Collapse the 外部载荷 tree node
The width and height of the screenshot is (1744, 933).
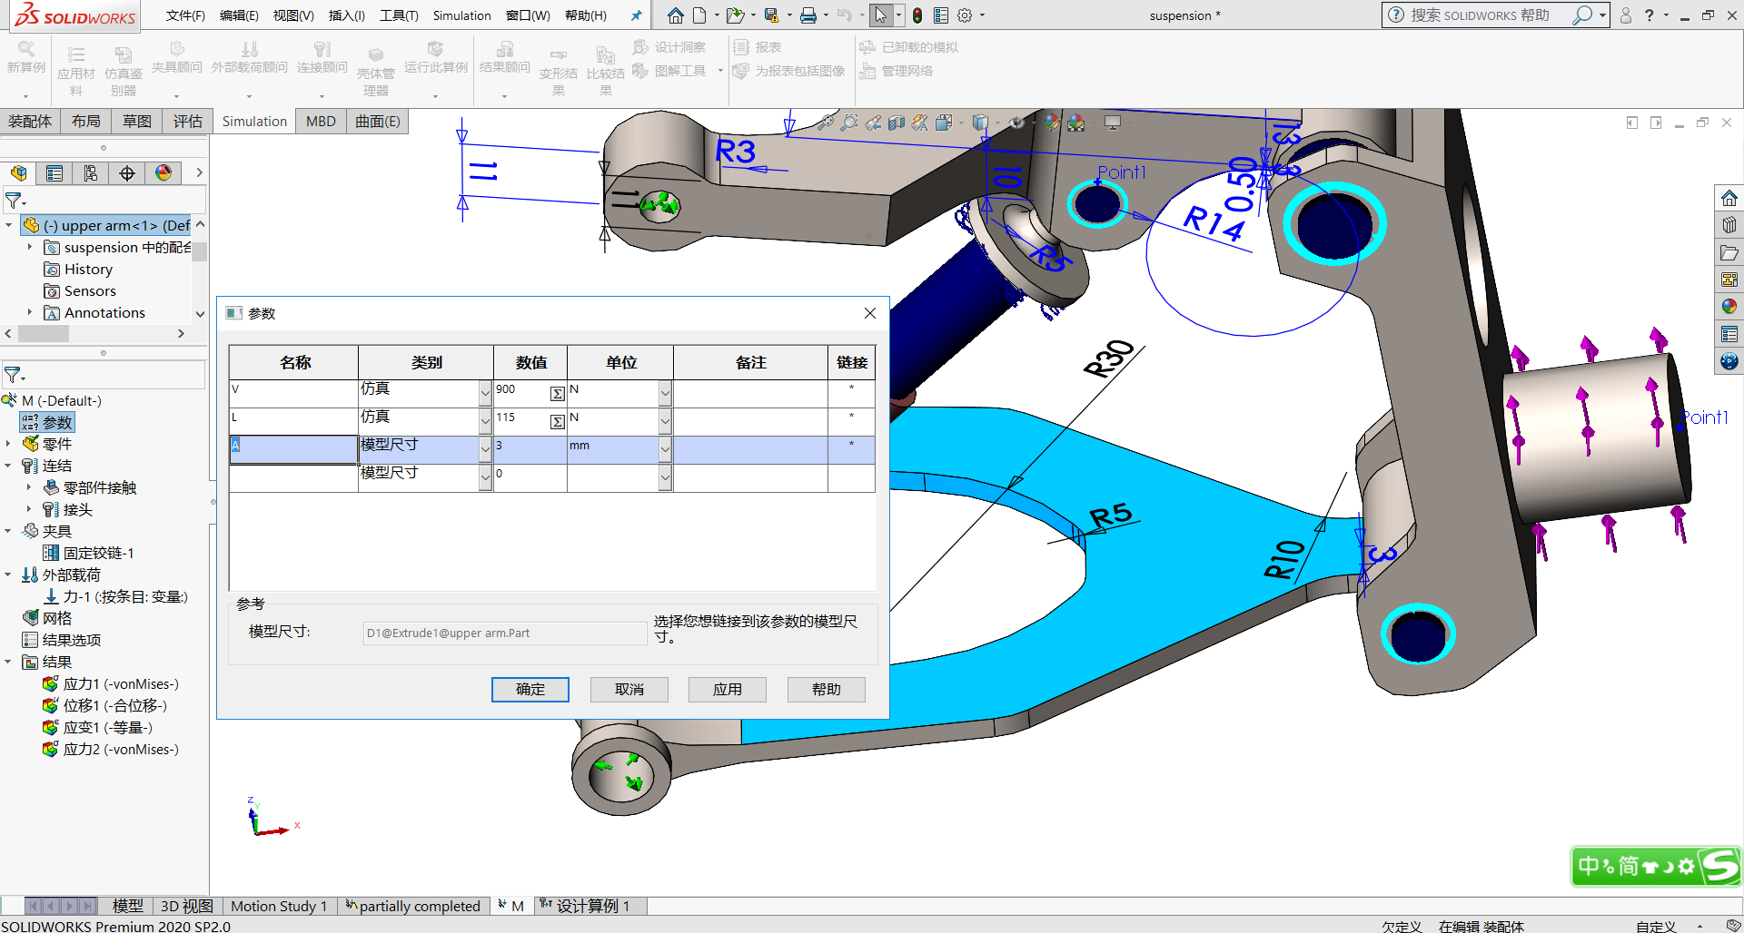pyautogui.click(x=8, y=575)
